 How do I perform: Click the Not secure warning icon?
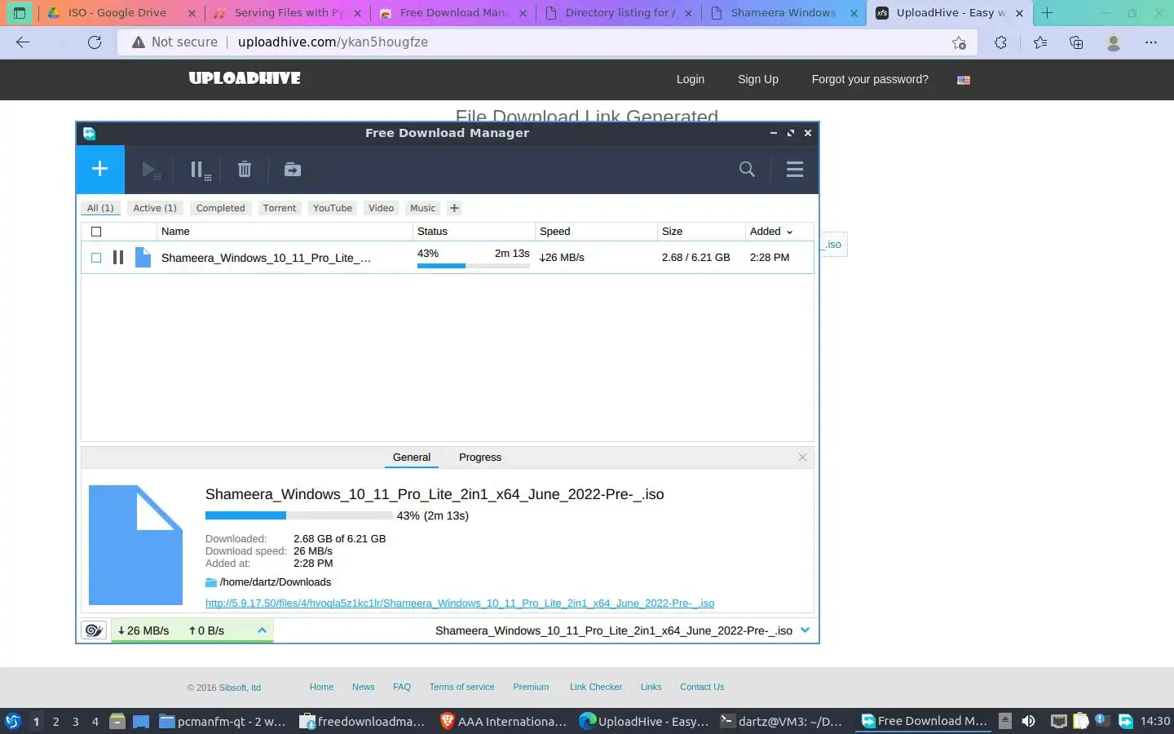coord(139,42)
